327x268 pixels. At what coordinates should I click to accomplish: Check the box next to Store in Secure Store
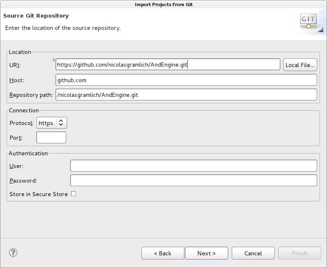[74, 194]
